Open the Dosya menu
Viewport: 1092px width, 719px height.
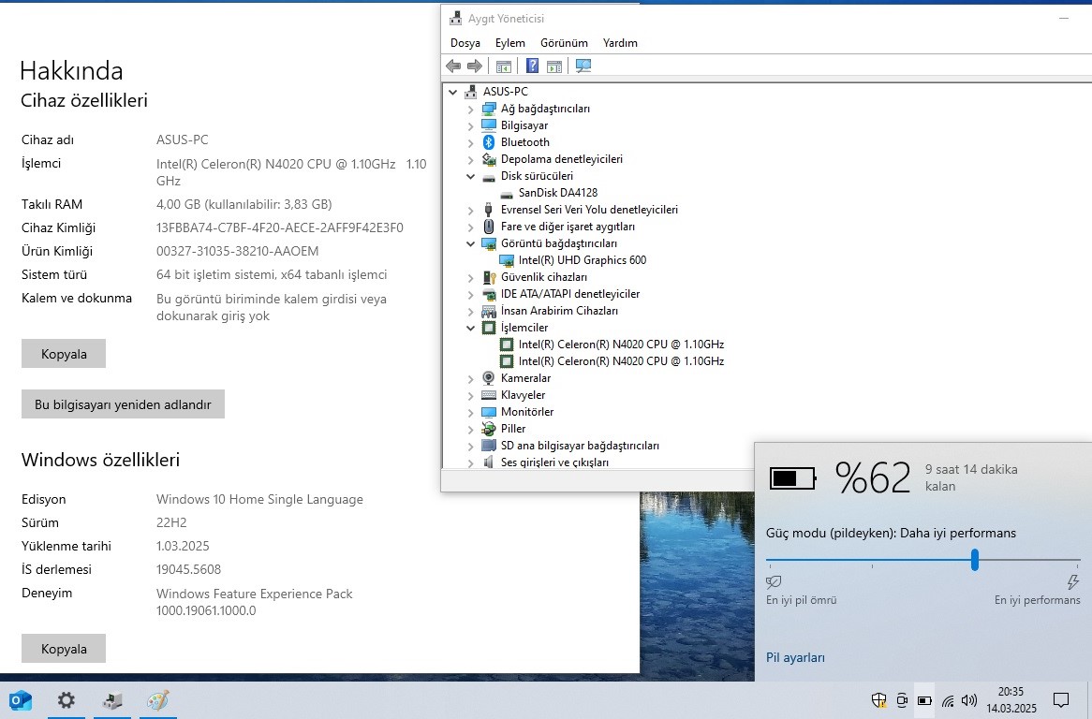point(465,43)
